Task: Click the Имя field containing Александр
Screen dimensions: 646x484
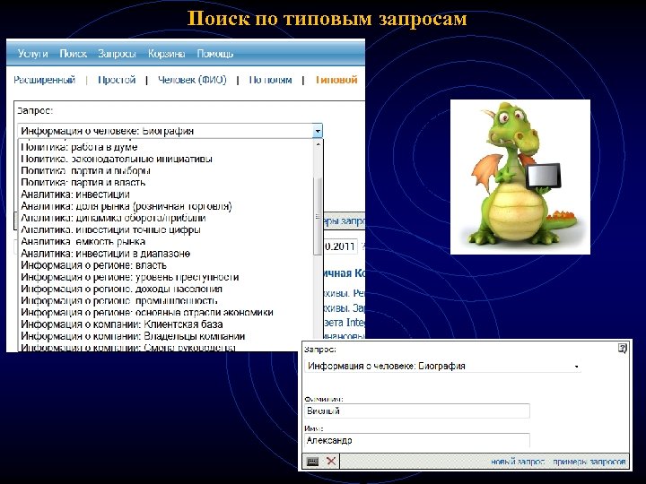Action: 417,440
